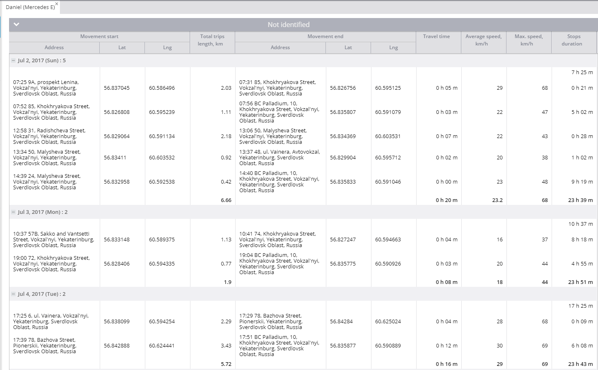Click latitude value 56.837045
The width and height of the screenshot is (598, 370).
(x=117, y=88)
